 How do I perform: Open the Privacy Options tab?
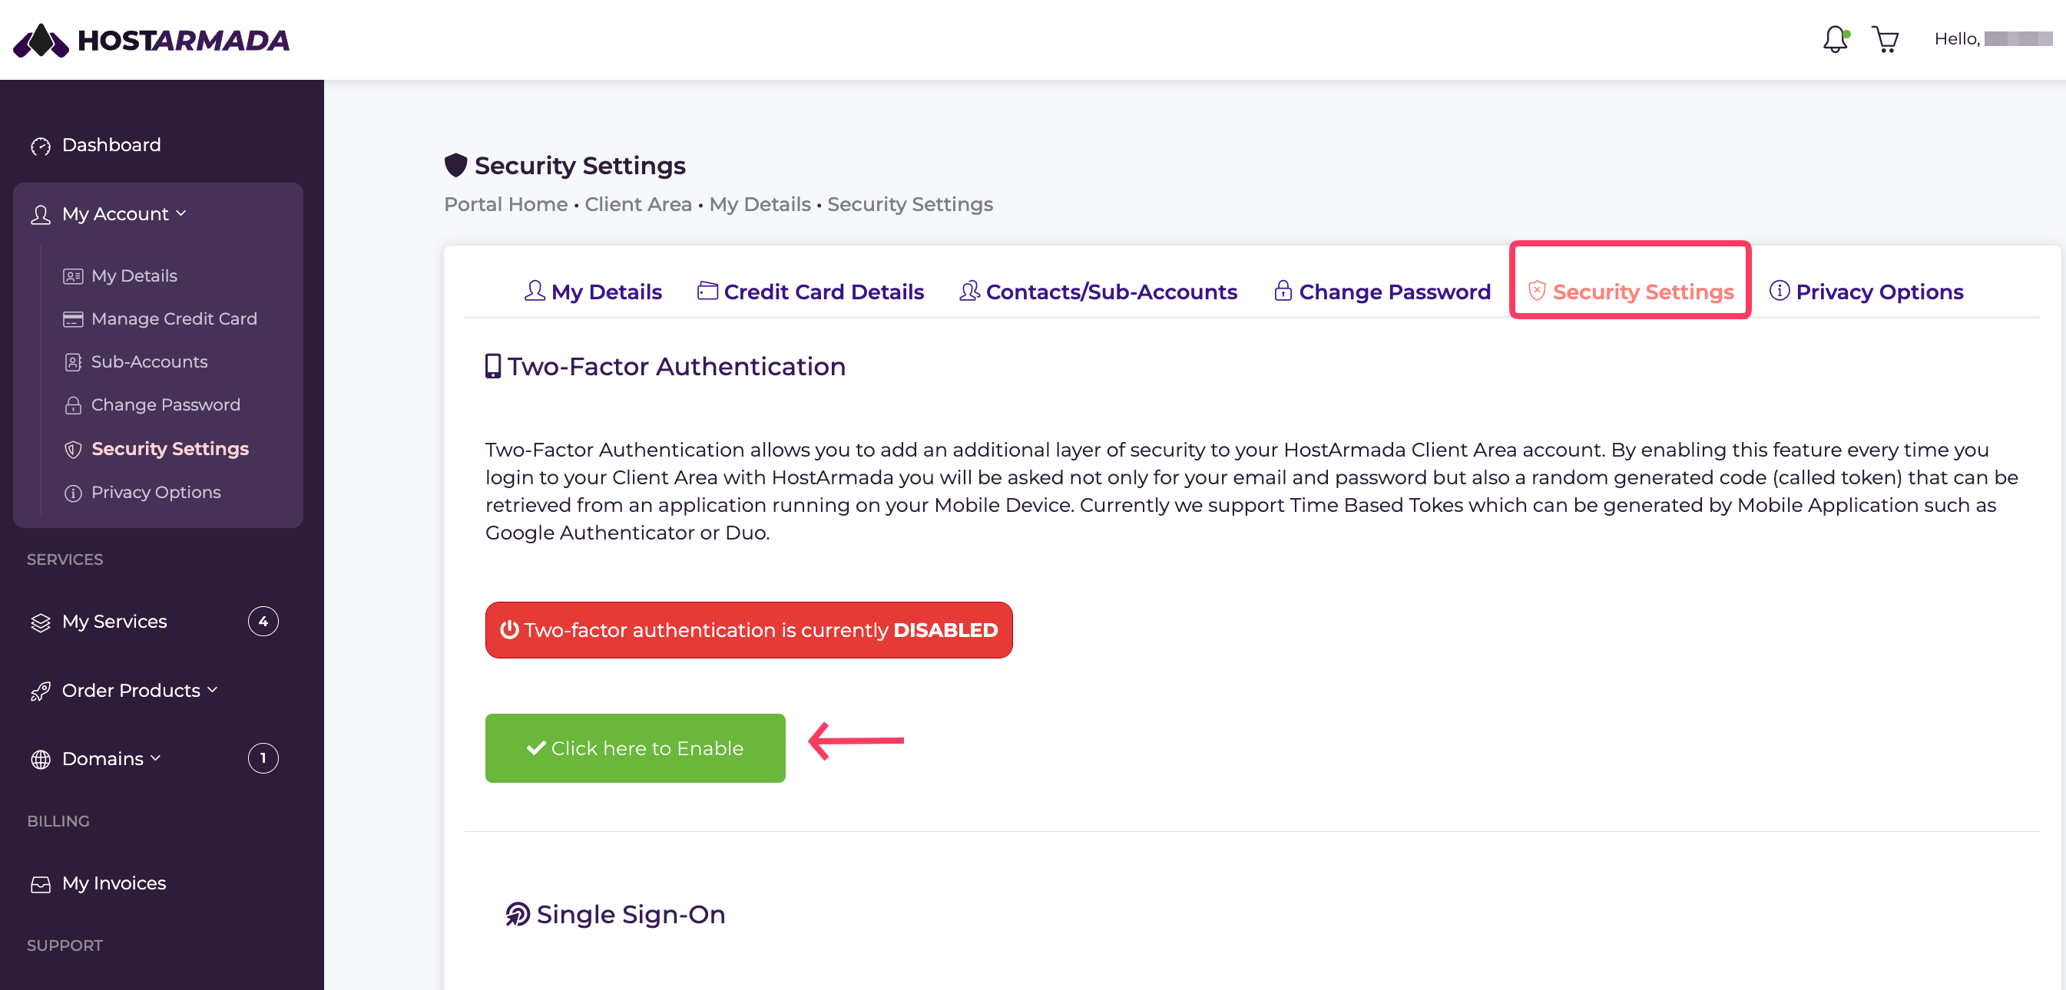1866,292
